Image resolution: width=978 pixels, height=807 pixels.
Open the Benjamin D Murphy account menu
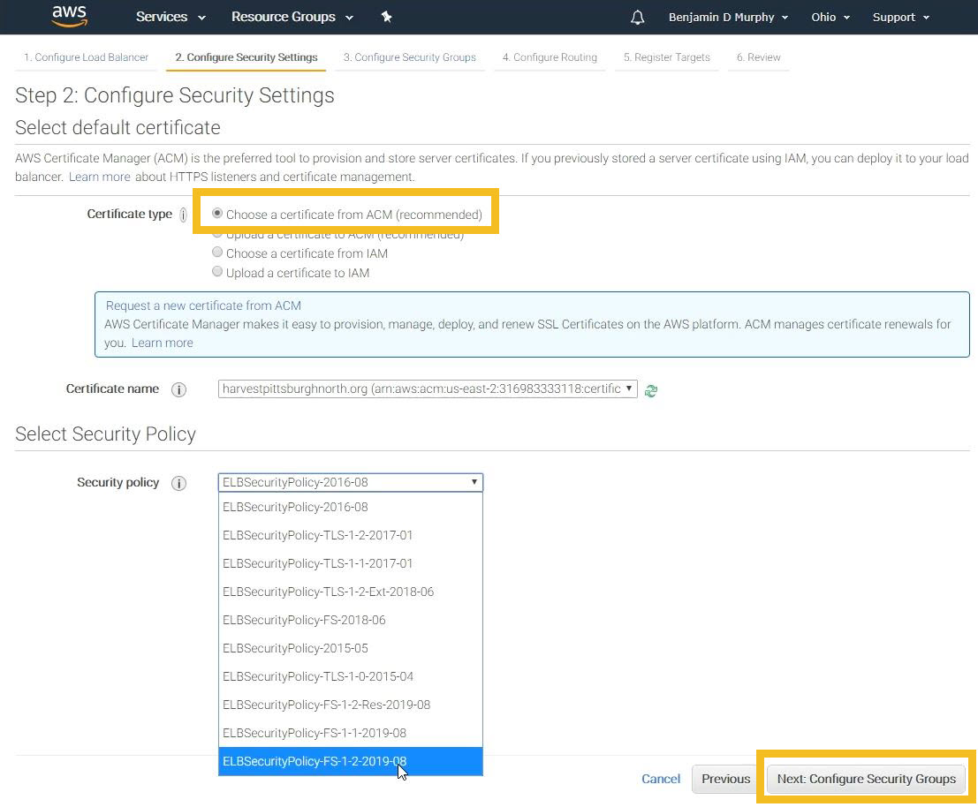[729, 18]
